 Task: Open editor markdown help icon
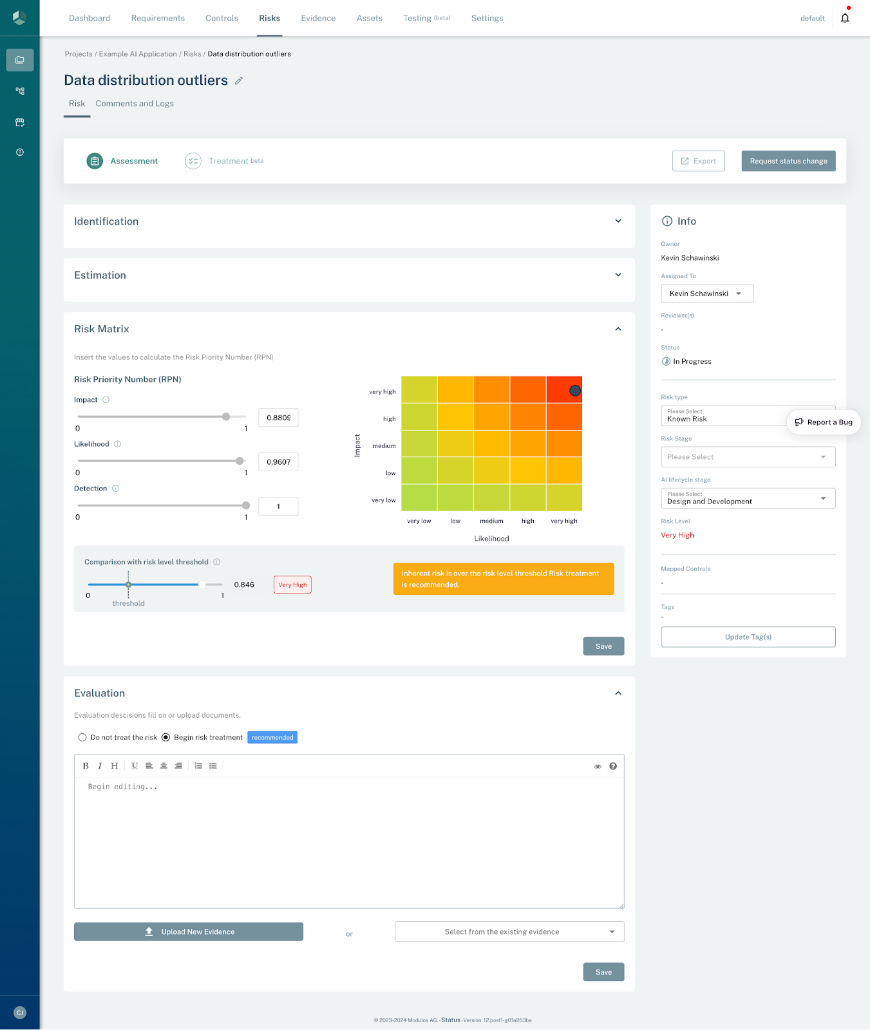(613, 766)
